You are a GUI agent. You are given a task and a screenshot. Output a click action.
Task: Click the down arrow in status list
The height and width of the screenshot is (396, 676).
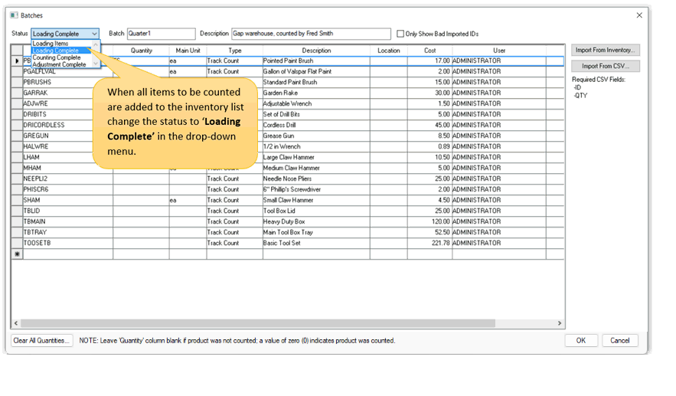(96, 64)
